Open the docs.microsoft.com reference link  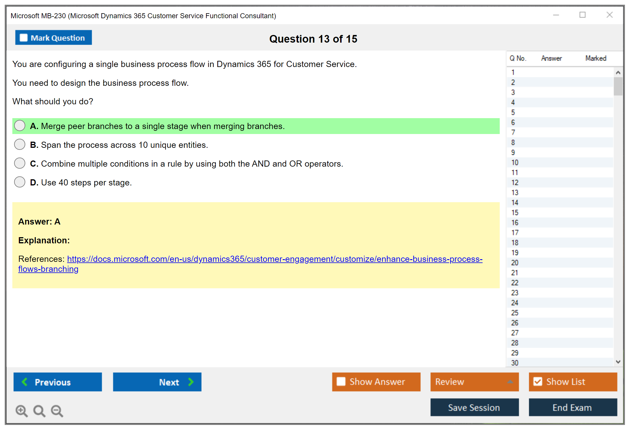[x=275, y=259]
